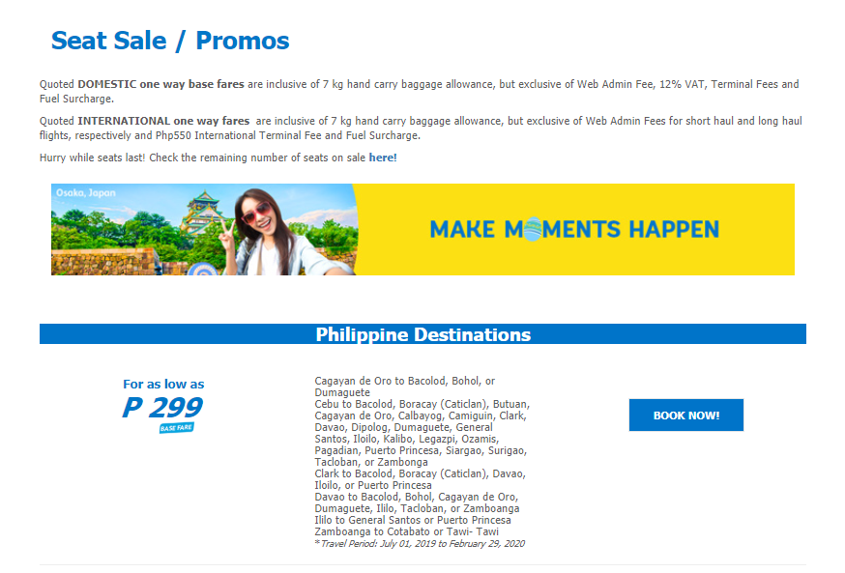
Task: Select the Philippine Destinations header bar
Action: [x=422, y=334]
